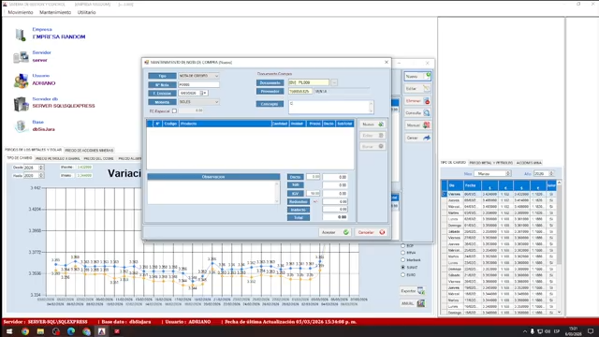Click the Consulta magnifier icon in background window
599x337 pixels.
tap(427, 113)
